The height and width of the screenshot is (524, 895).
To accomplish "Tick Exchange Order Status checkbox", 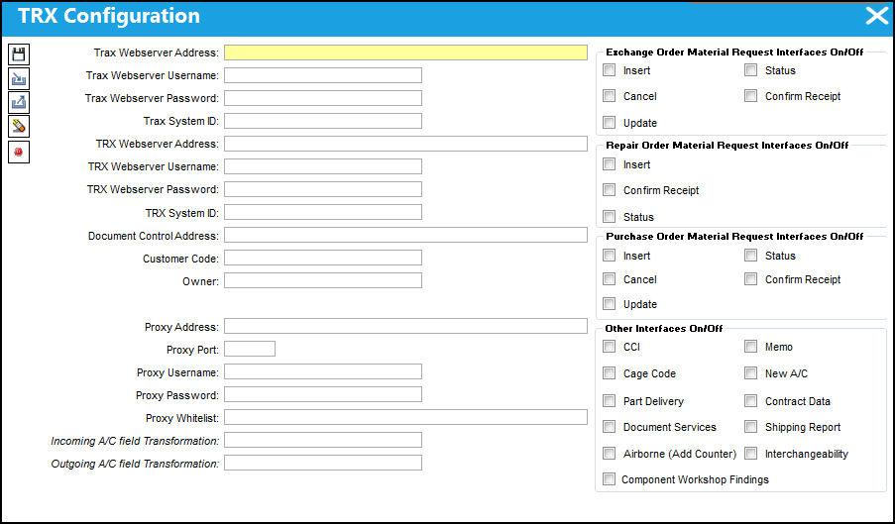I will [x=751, y=70].
